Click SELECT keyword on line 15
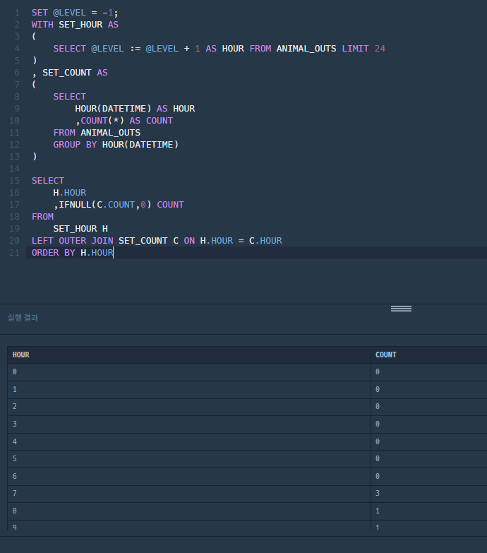 click(48, 181)
